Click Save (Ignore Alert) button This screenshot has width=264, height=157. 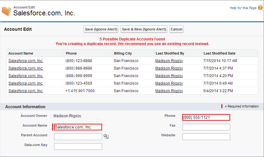coord(101,29)
